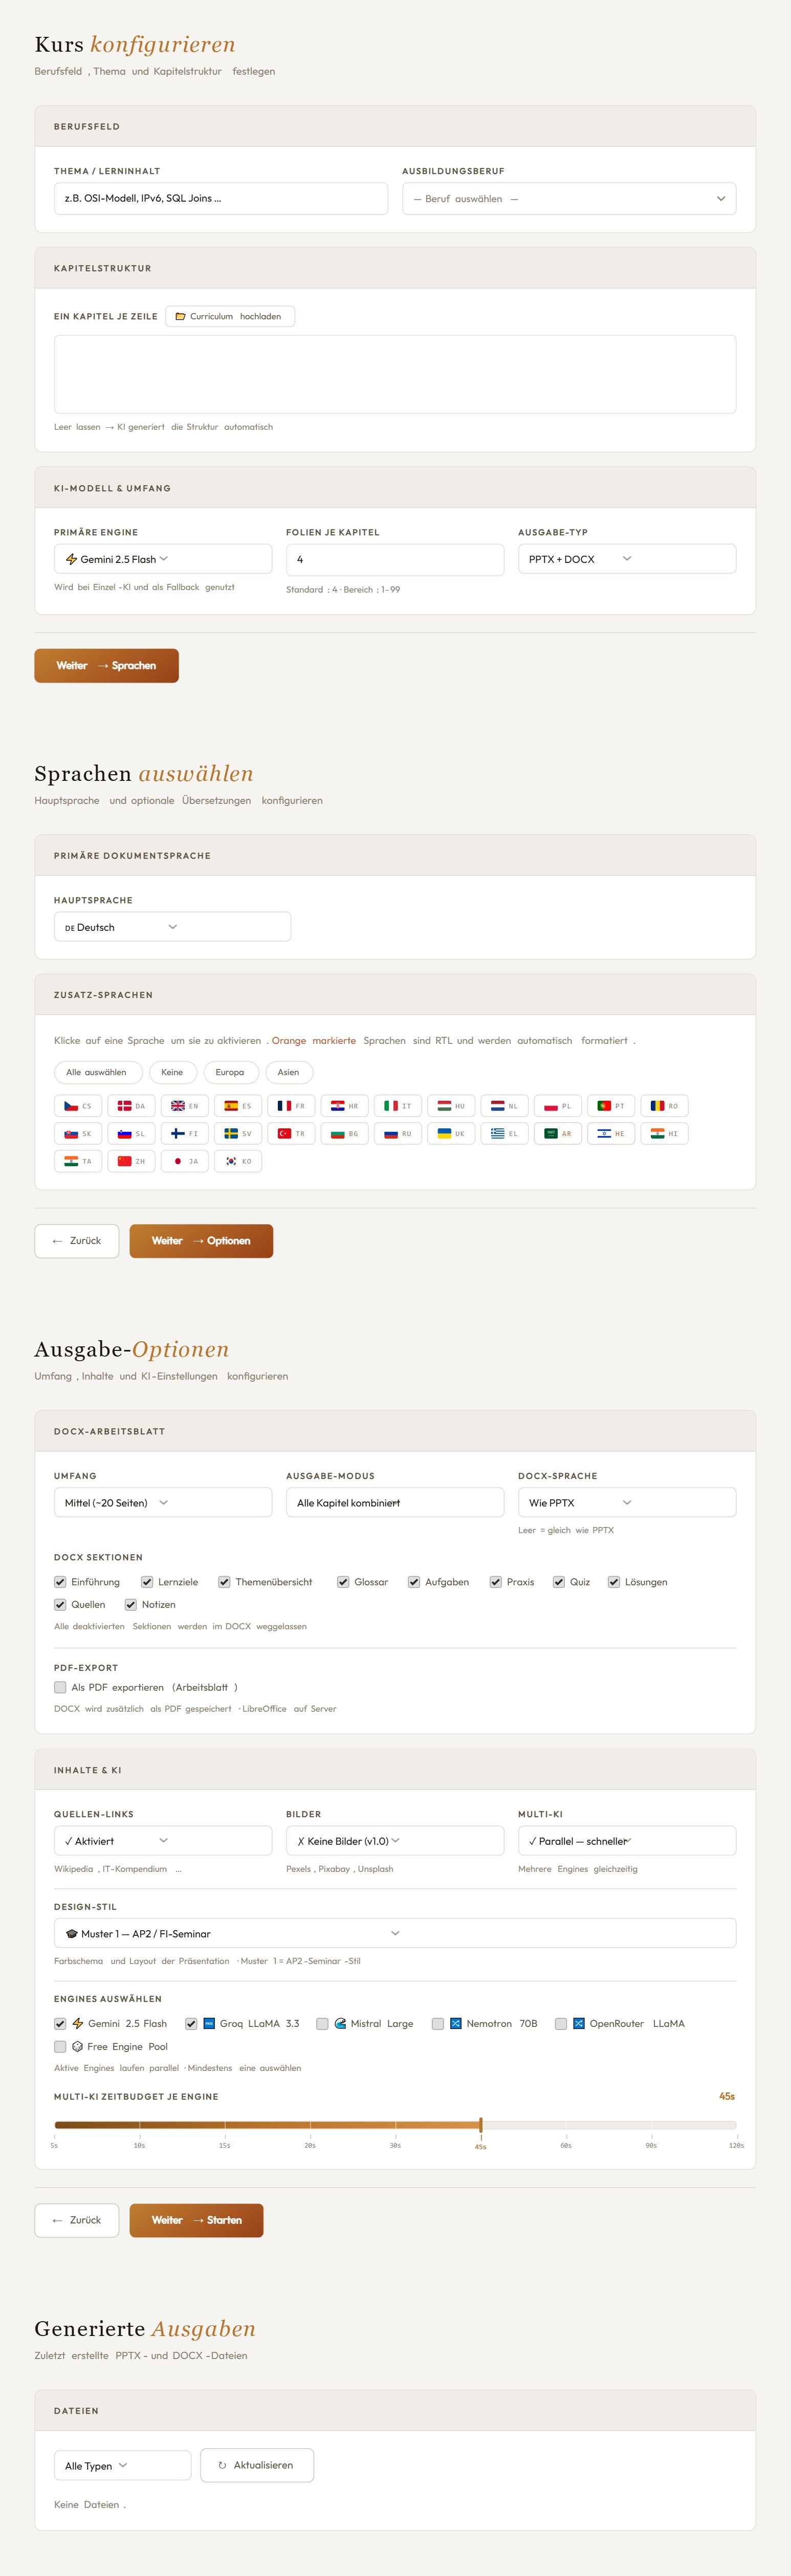Viewport: 791px width, 2576px height.
Task: Toggle the Japanese JA language chip
Action: coord(185,1161)
